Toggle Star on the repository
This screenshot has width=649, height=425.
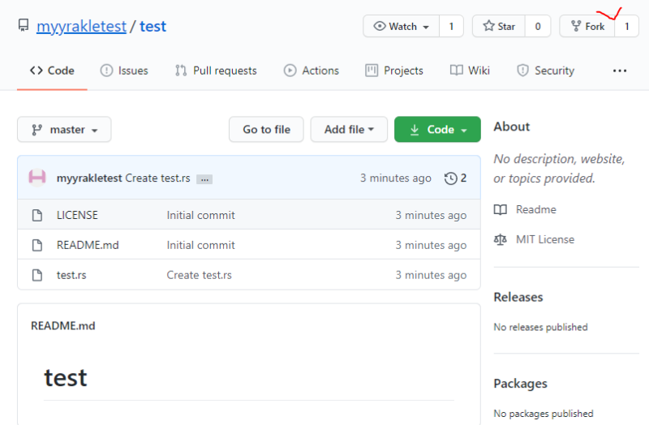(499, 26)
